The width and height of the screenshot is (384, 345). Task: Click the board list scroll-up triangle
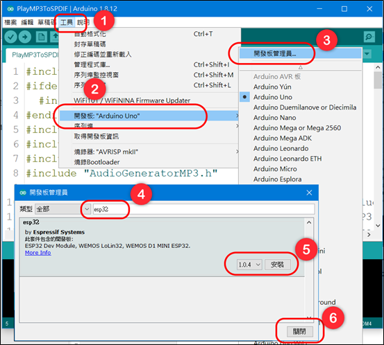click(301, 67)
